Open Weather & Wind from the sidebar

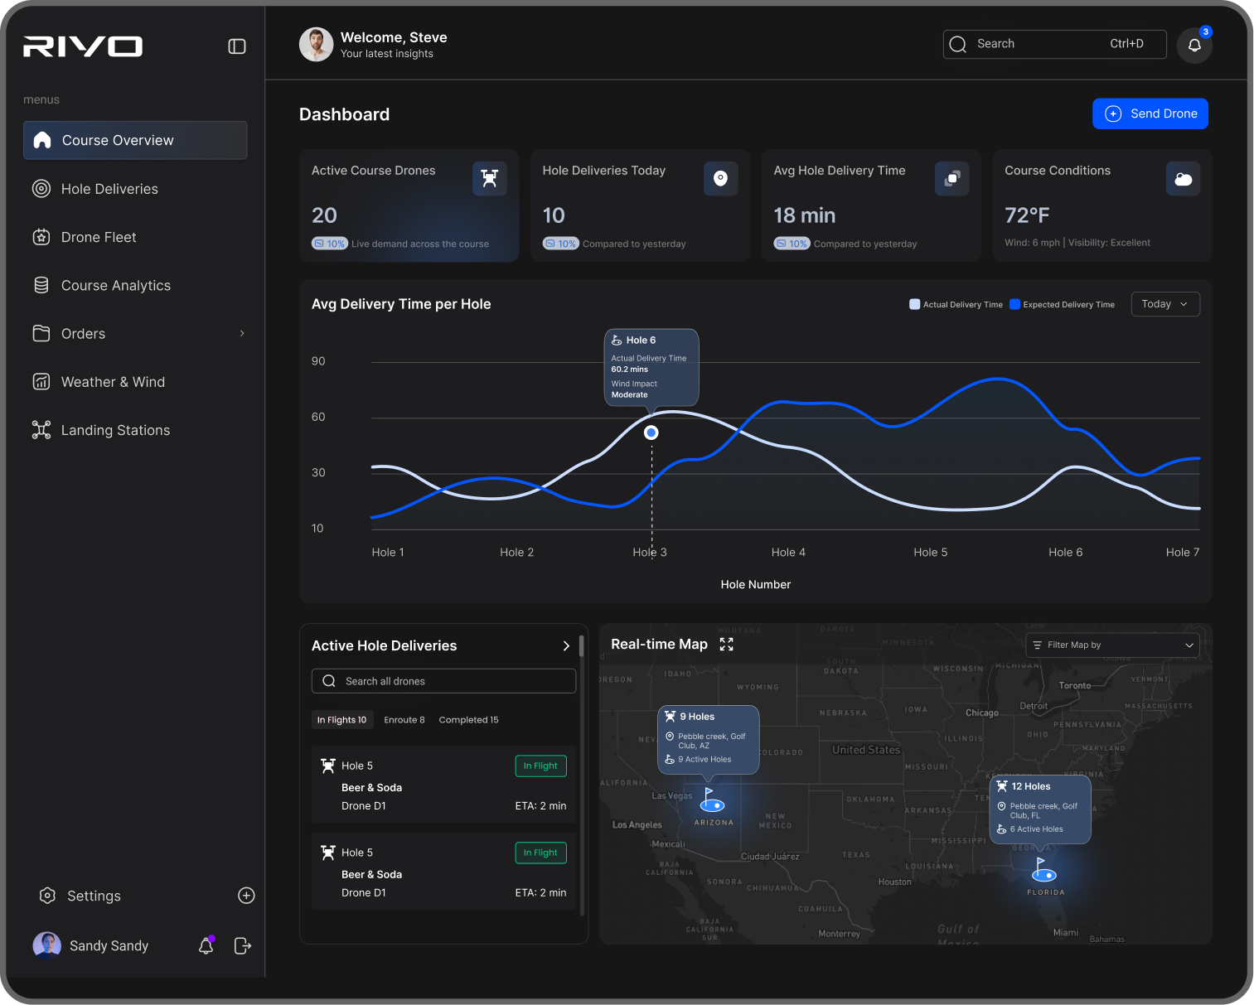tap(113, 382)
